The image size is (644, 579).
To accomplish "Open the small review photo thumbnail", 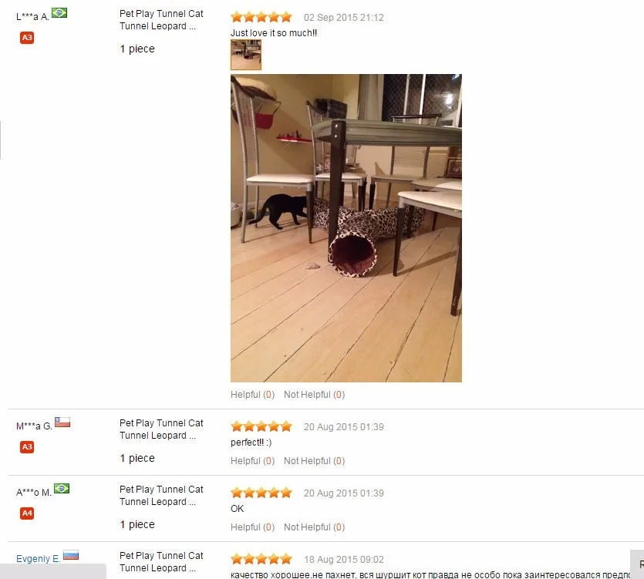I will 246,55.
